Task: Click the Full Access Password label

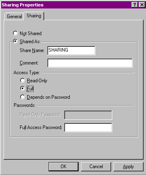Action: point(41,127)
